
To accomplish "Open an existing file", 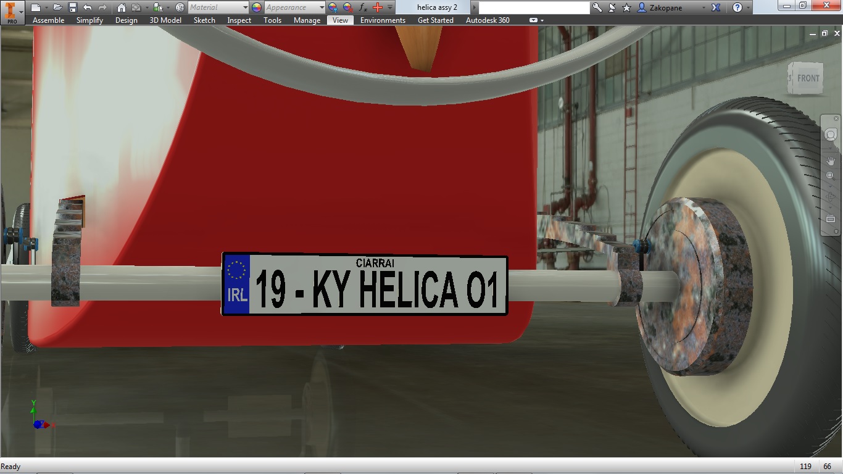I will click(x=57, y=7).
